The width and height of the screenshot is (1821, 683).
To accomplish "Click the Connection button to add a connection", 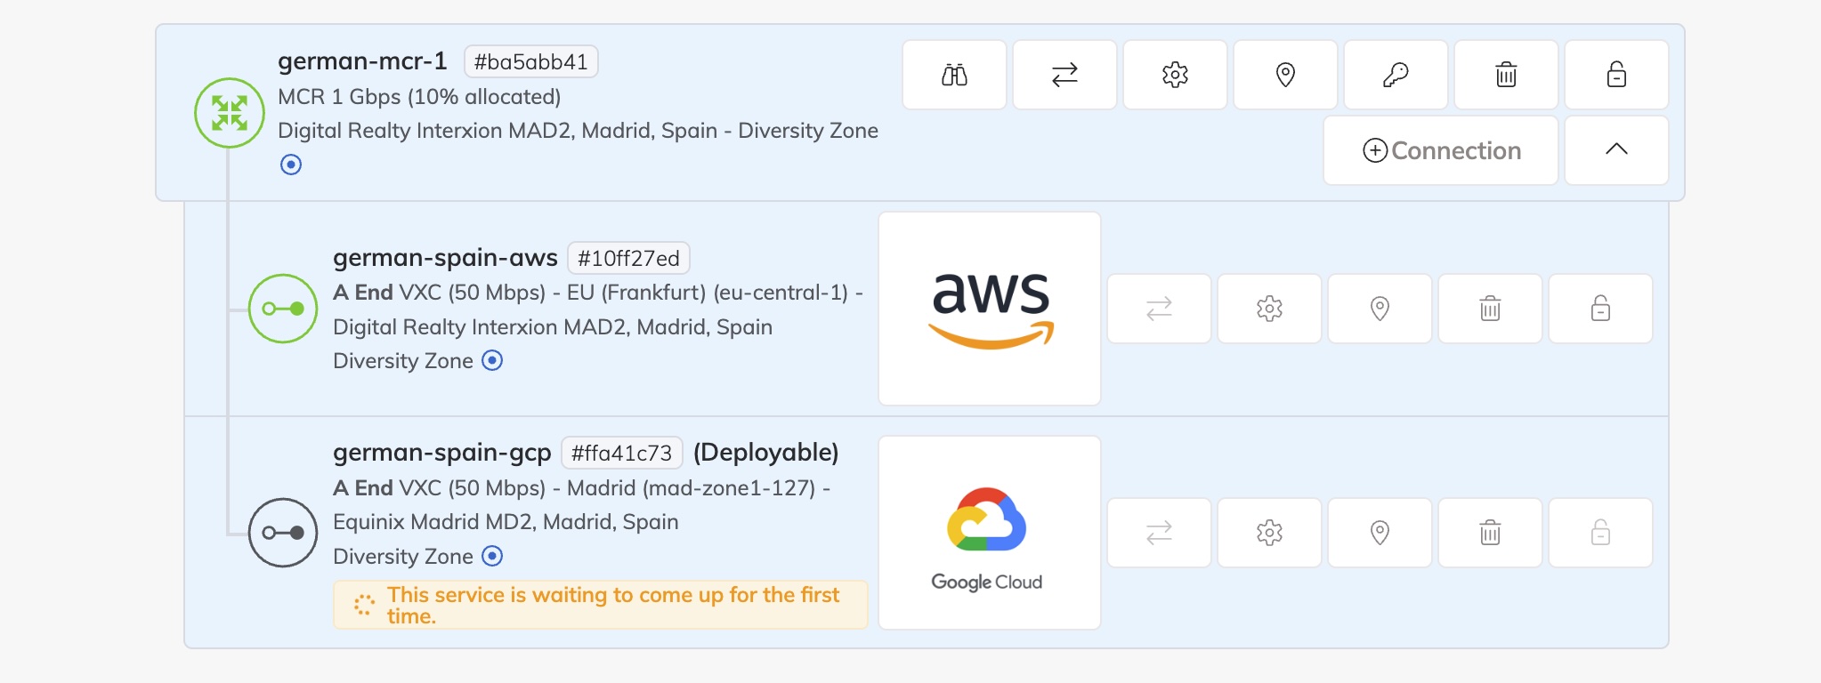I will pos(1440,150).
